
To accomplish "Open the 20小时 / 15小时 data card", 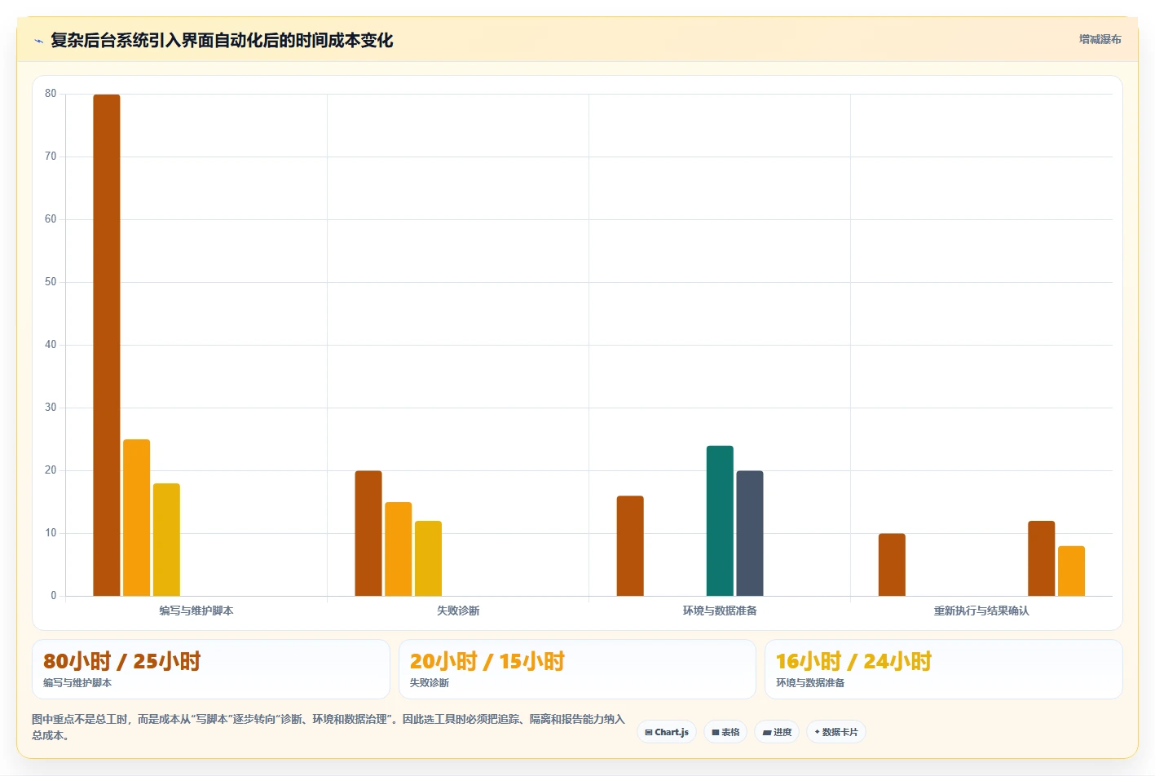I will [577, 669].
